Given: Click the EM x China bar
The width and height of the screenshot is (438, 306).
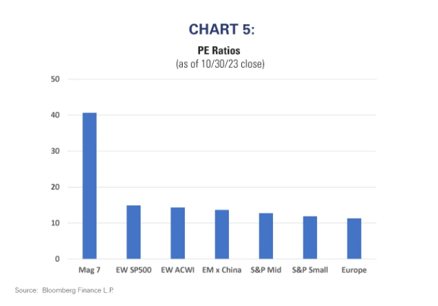Looking at the screenshot, I should (222, 234).
